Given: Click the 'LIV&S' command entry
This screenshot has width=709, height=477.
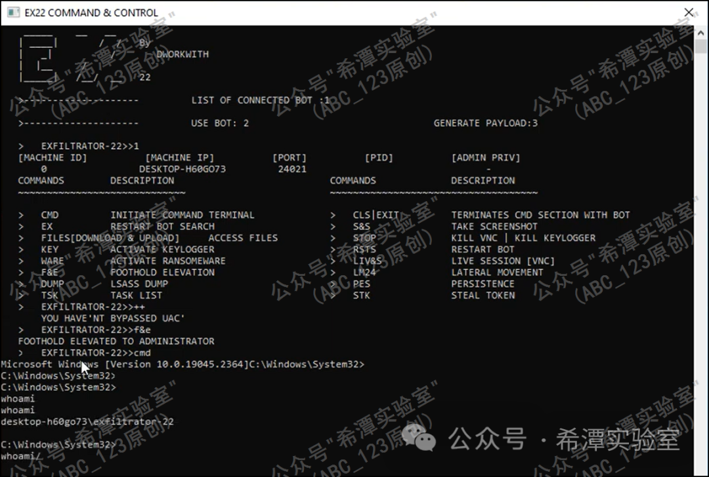Looking at the screenshot, I should pyautogui.click(x=367, y=261).
